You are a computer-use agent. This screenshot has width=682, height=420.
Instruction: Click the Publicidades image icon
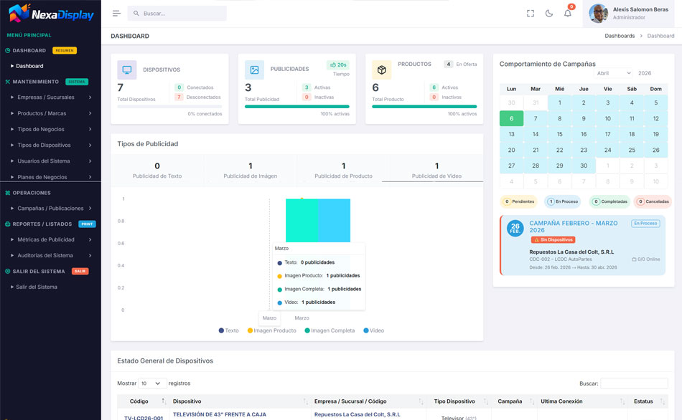coord(254,70)
